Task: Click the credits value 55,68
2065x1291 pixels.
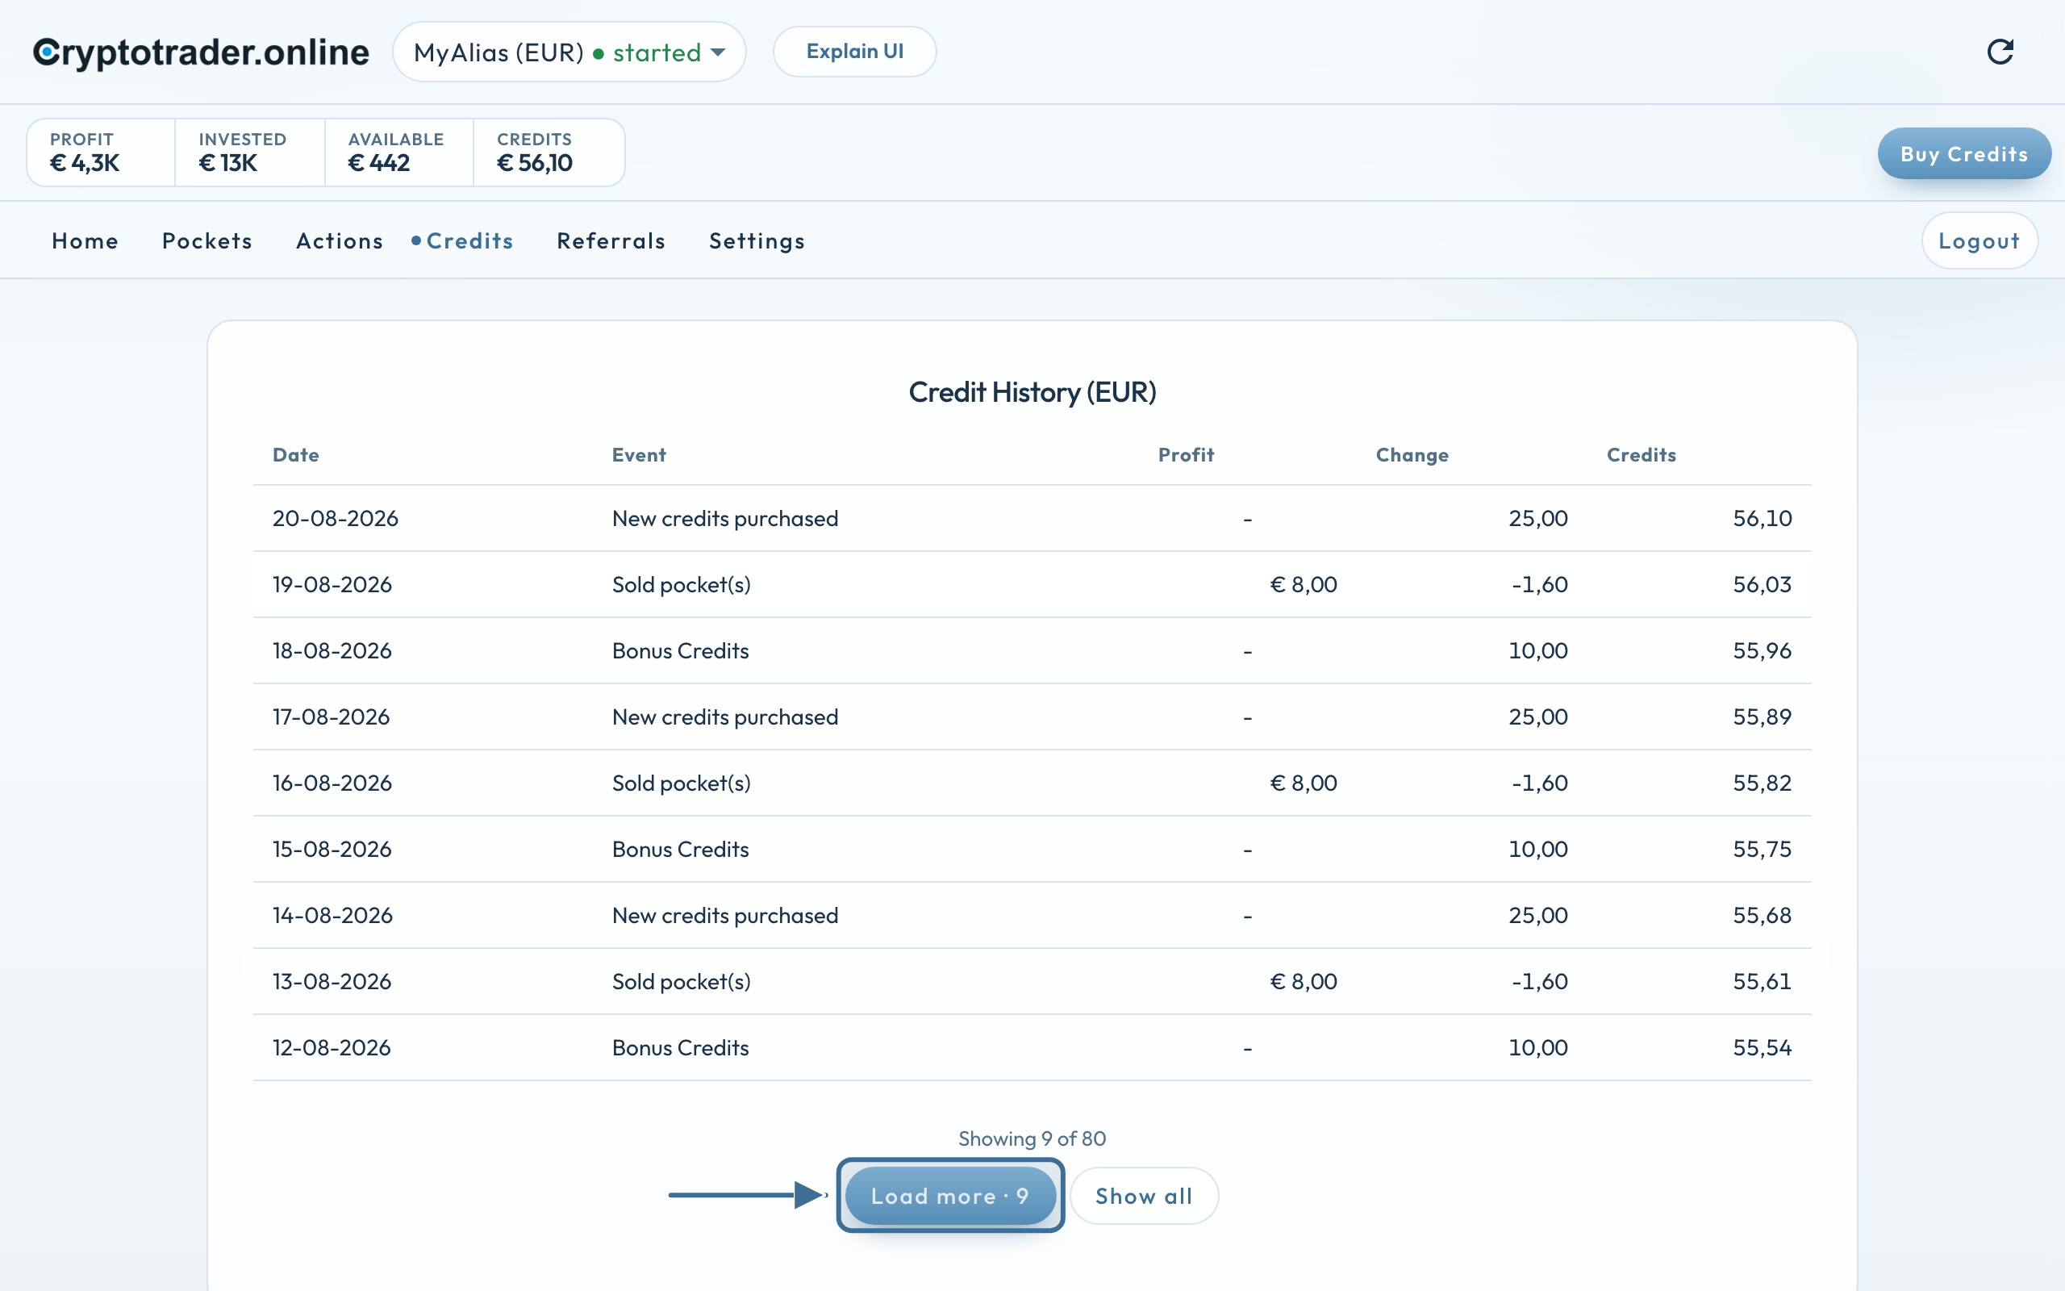Action: click(1762, 915)
